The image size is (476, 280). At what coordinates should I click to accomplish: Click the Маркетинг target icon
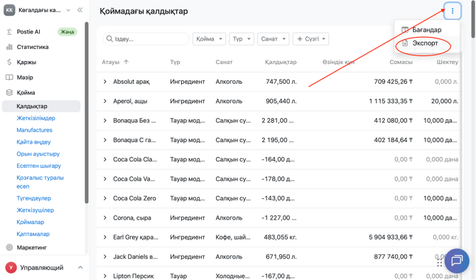[x=9, y=247]
